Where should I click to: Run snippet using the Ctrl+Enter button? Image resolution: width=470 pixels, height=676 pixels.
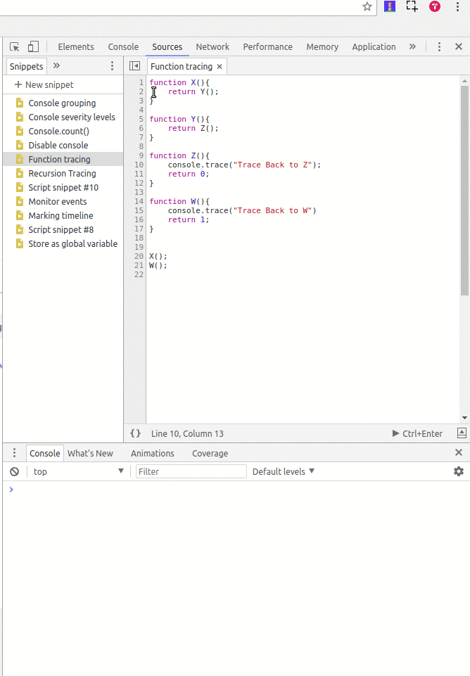(x=417, y=434)
